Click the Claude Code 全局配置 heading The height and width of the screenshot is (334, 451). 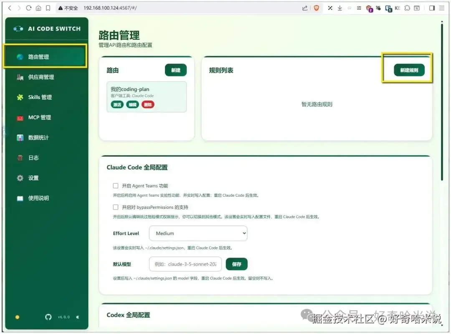click(137, 167)
